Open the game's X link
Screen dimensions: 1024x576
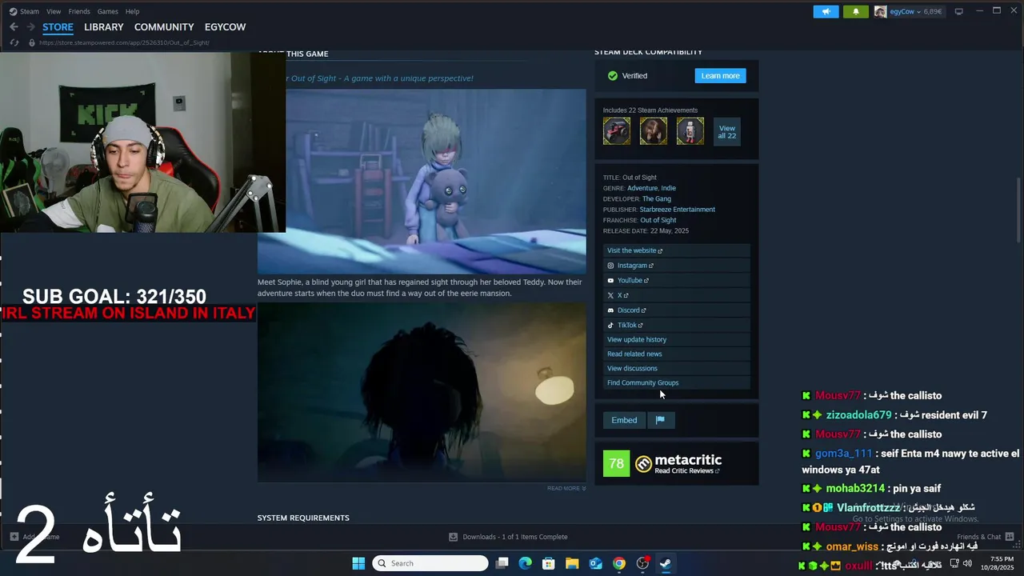pyautogui.click(x=677, y=295)
